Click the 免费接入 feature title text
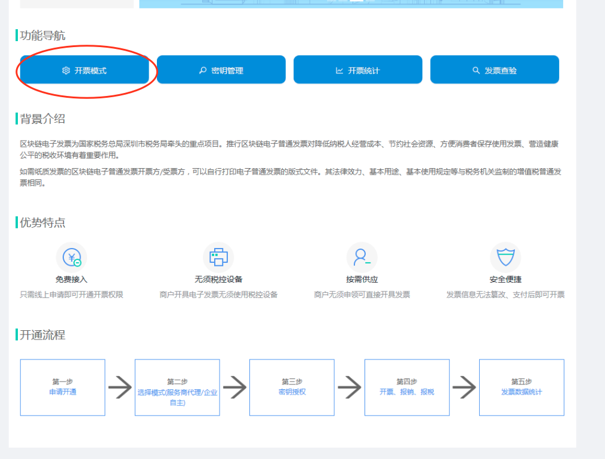605x459 pixels. tap(72, 280)
